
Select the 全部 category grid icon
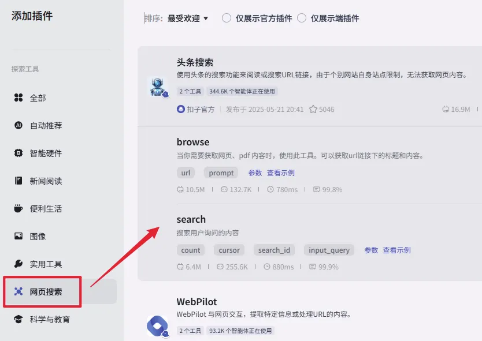18,98
